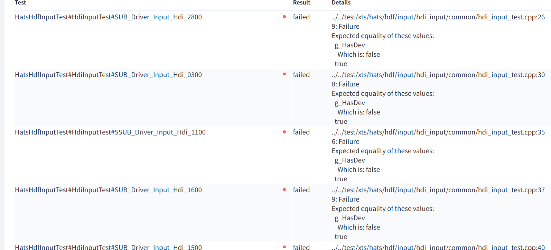Click g_HasDev in Hdi_0300 details
The height and width of the screenshot is (250, 551).
(350, 103)
